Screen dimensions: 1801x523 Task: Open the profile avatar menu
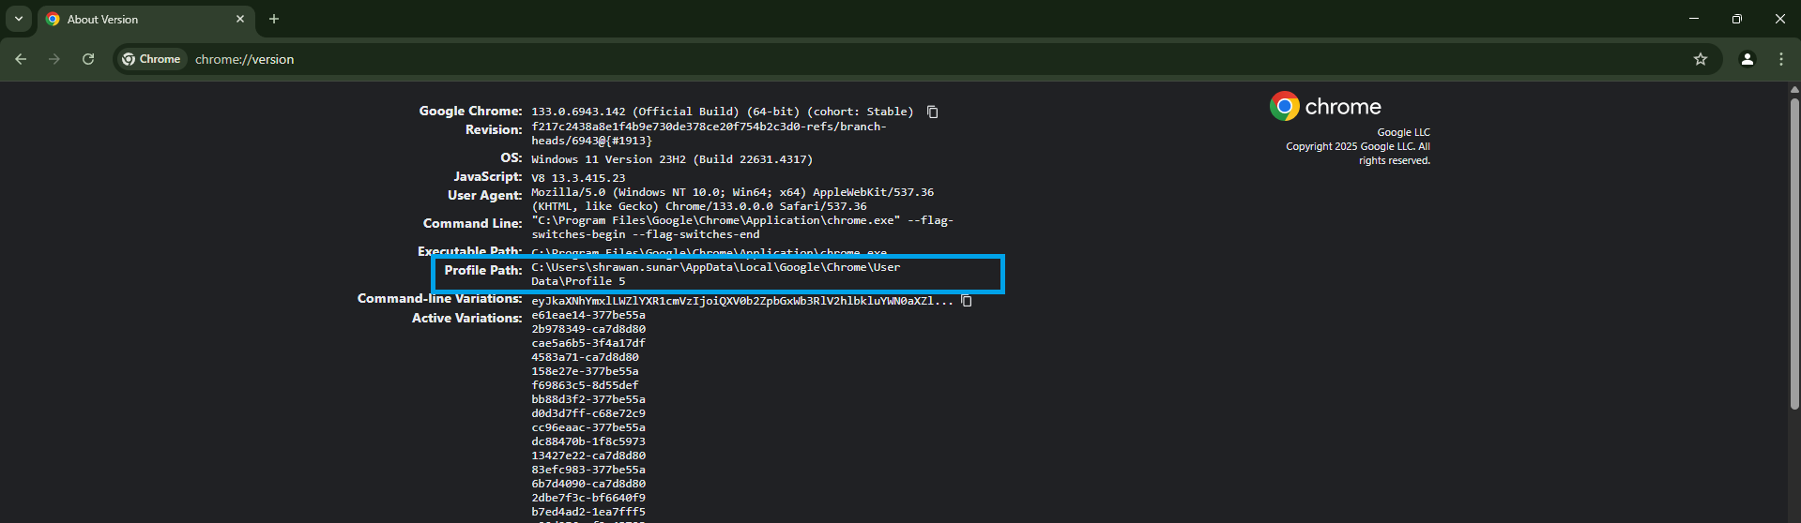pos(1747,59)
